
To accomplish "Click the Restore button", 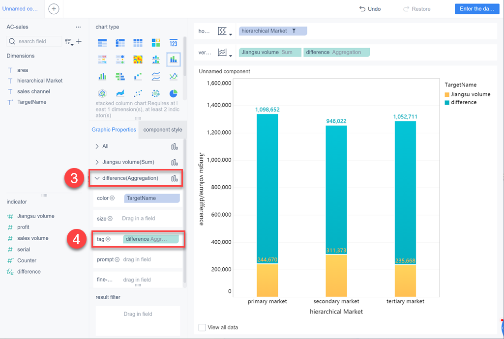I will pyautogui.click(x=416, y=9).
